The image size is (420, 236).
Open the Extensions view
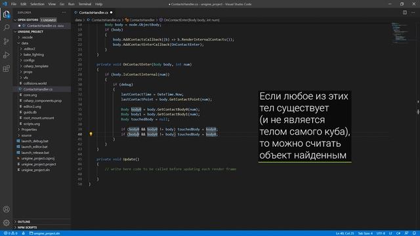point(6,69)
